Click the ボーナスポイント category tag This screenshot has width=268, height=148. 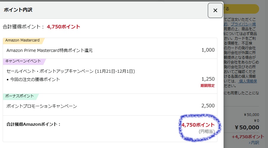(19, 96)
